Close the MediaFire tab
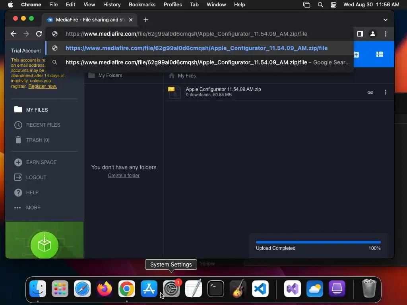The image size is (407, 305). [x=131, y=20]
